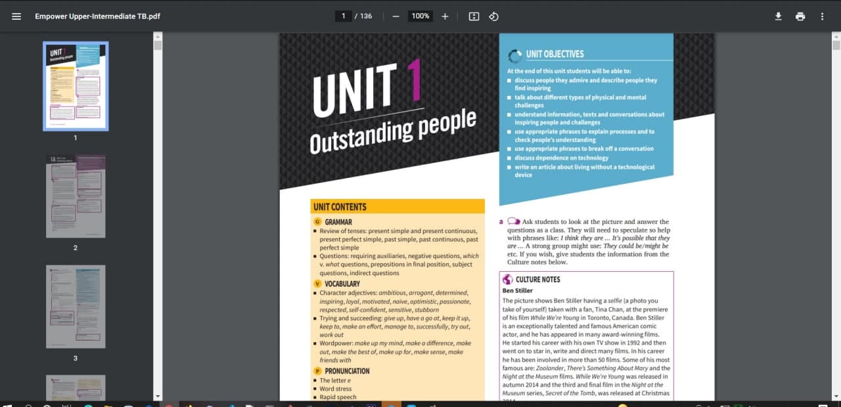Click the zoom in plus icon
841x407 pixels.
[445, 16]
